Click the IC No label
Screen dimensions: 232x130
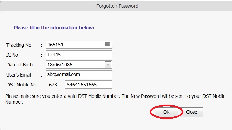tap(12, 55)
